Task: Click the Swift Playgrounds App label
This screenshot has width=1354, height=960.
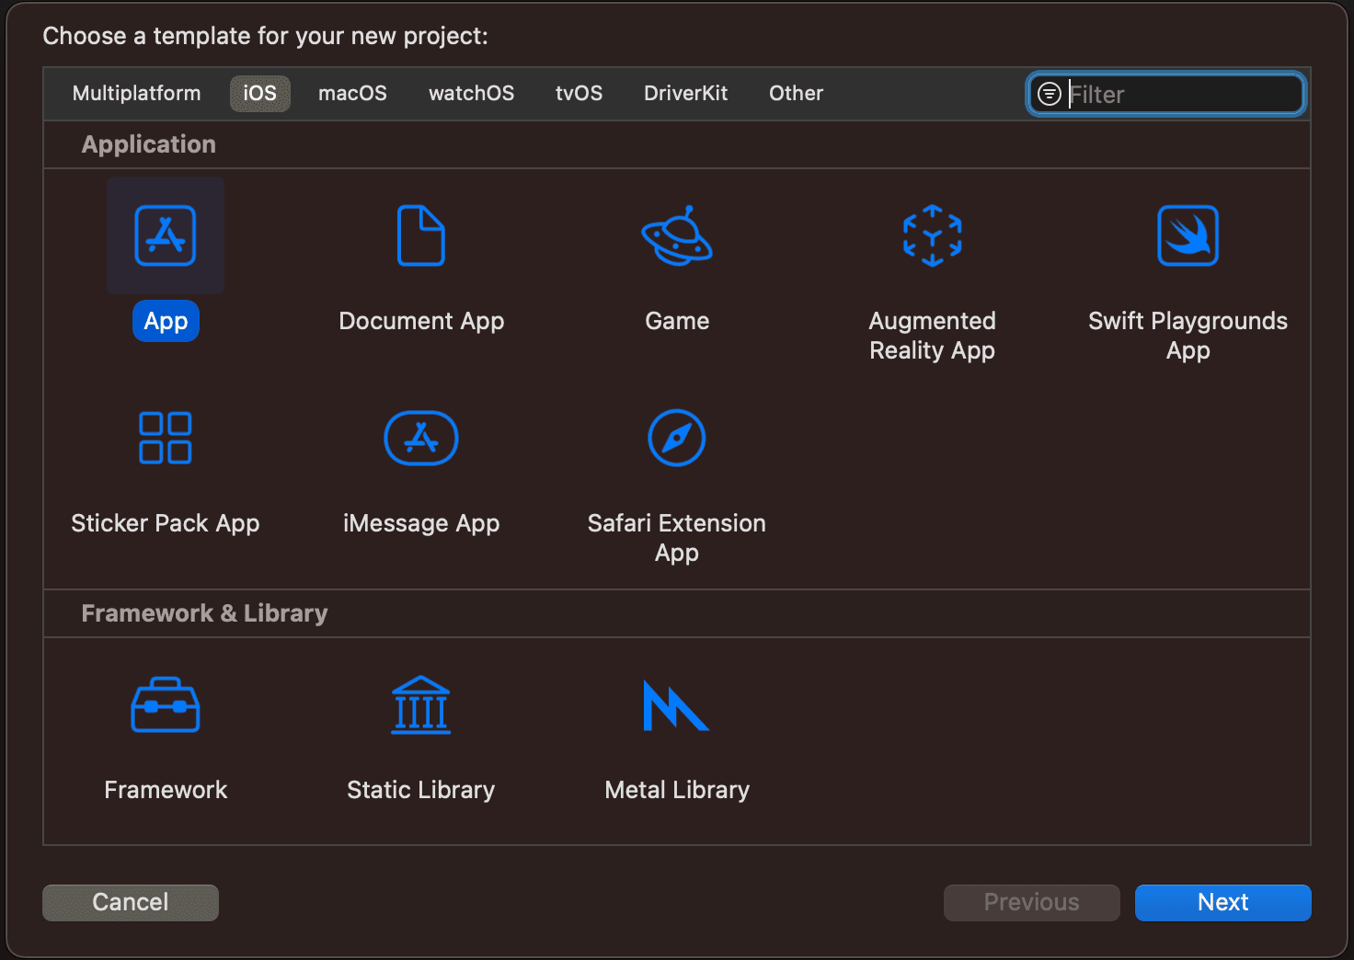Action: (1188, 336)
